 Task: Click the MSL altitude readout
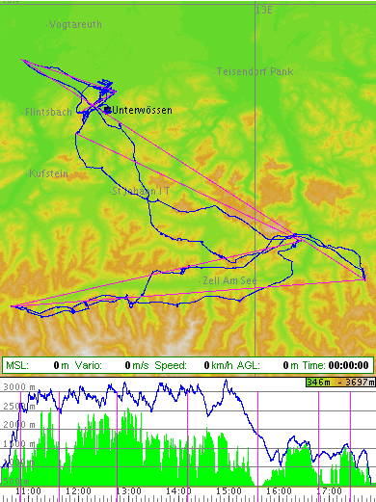[38, 365]
